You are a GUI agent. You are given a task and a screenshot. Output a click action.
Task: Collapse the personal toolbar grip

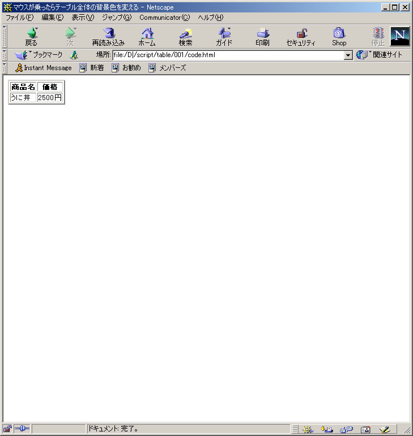[x=5, y=68]
